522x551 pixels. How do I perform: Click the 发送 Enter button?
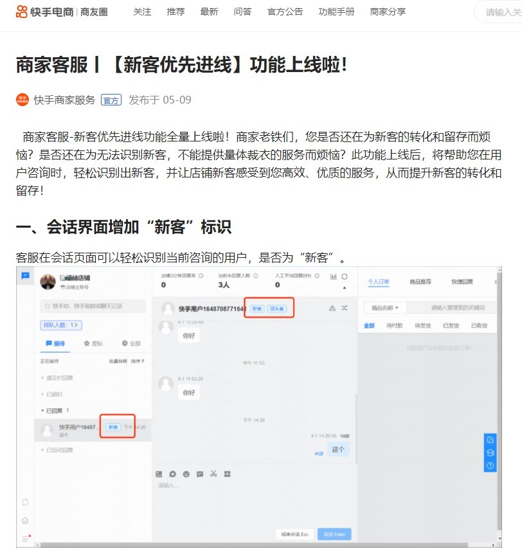pos(334,534)
